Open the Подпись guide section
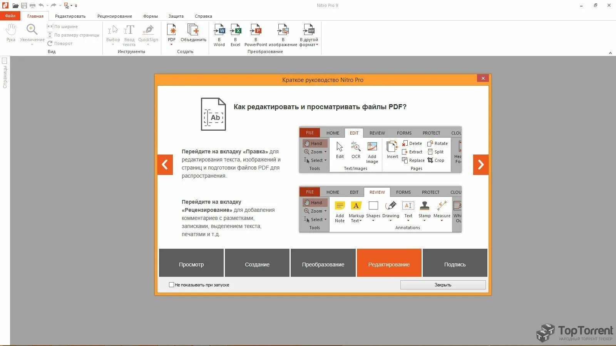The height and width of the screenshot is (346, 616). (x=455, y=263)
